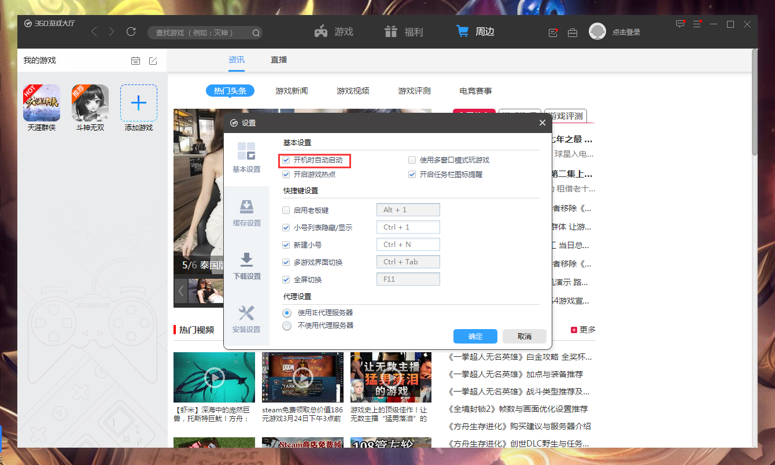The height and width of the screenshot is (465, 775).
Task: Open the 福利 gift icon
Action: click(389, 31)
